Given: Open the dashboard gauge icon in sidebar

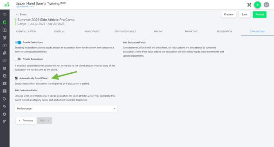Looking at the screenshot, I should (4, 15).
